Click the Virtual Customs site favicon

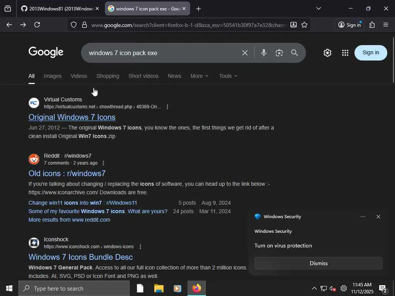pos(34,103)
